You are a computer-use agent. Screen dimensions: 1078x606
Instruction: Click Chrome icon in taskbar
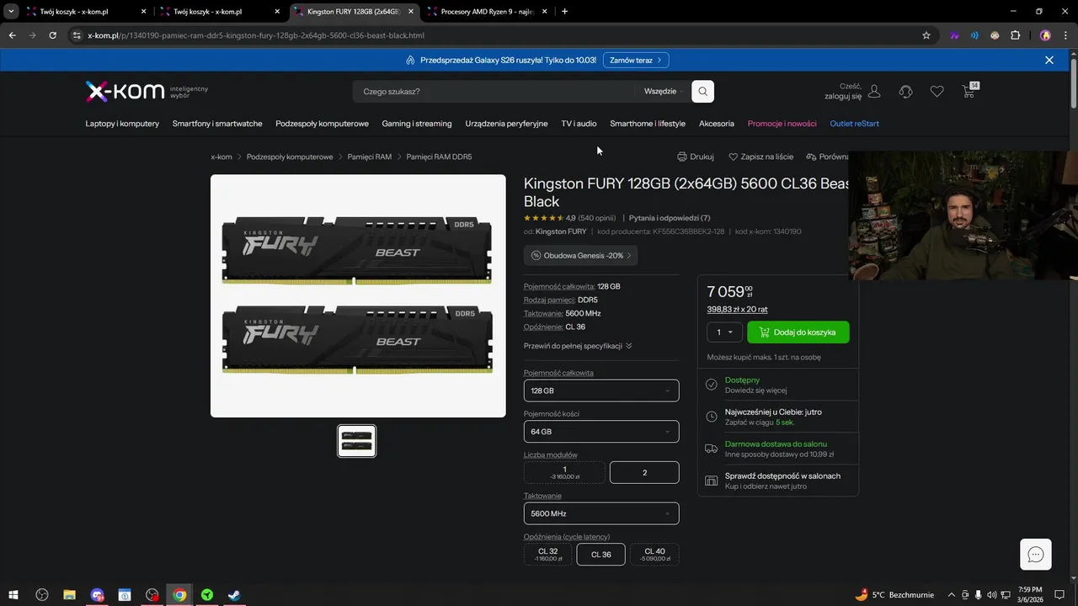pos(179,595)
